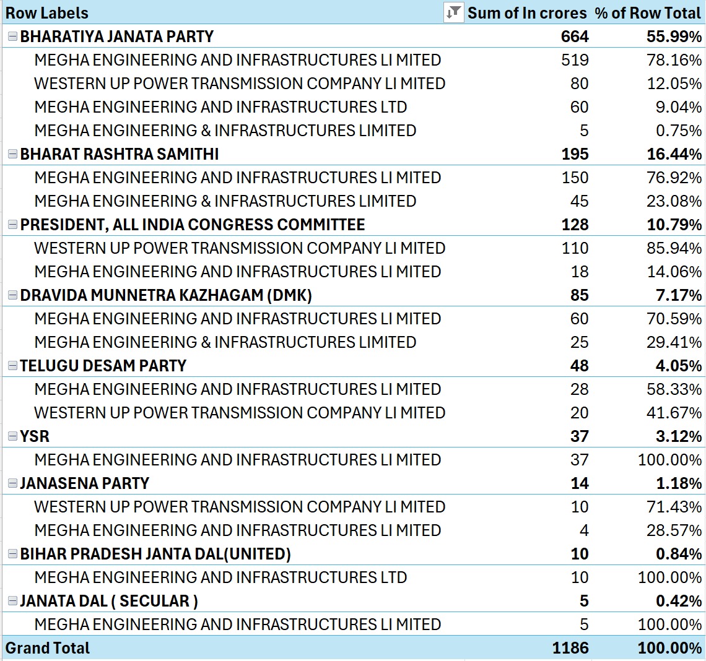Select the 12.05% cell
706x661 pixels.
coord(674,84)
